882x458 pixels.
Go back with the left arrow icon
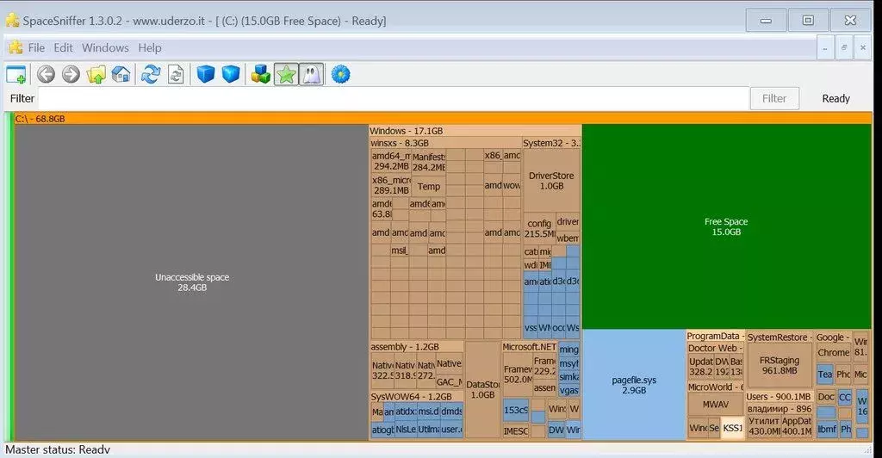[46, 74]
